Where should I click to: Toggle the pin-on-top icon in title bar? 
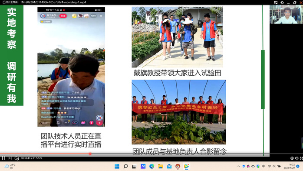(282, 2)
